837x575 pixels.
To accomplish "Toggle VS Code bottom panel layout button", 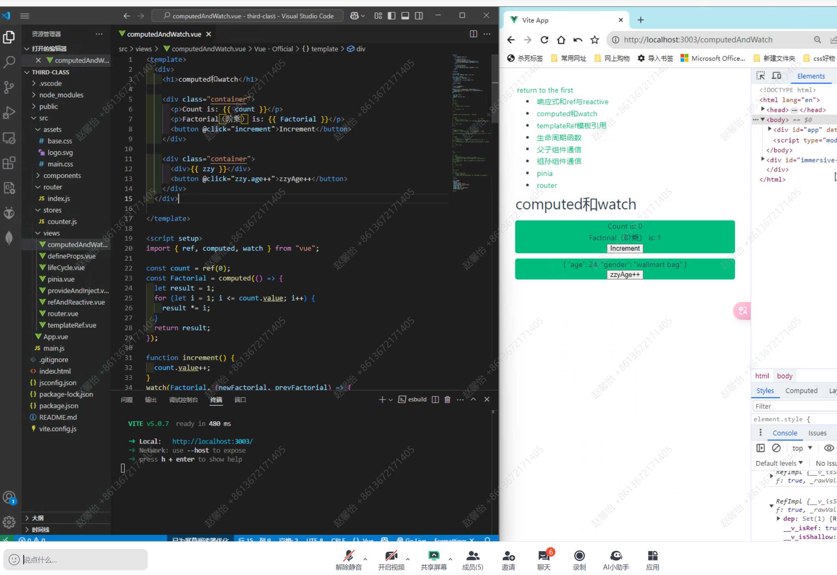I will click(405, 16).
